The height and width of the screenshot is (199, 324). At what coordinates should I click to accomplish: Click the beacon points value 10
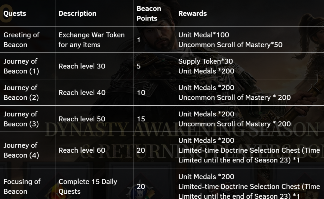click(x=141, y=92)
